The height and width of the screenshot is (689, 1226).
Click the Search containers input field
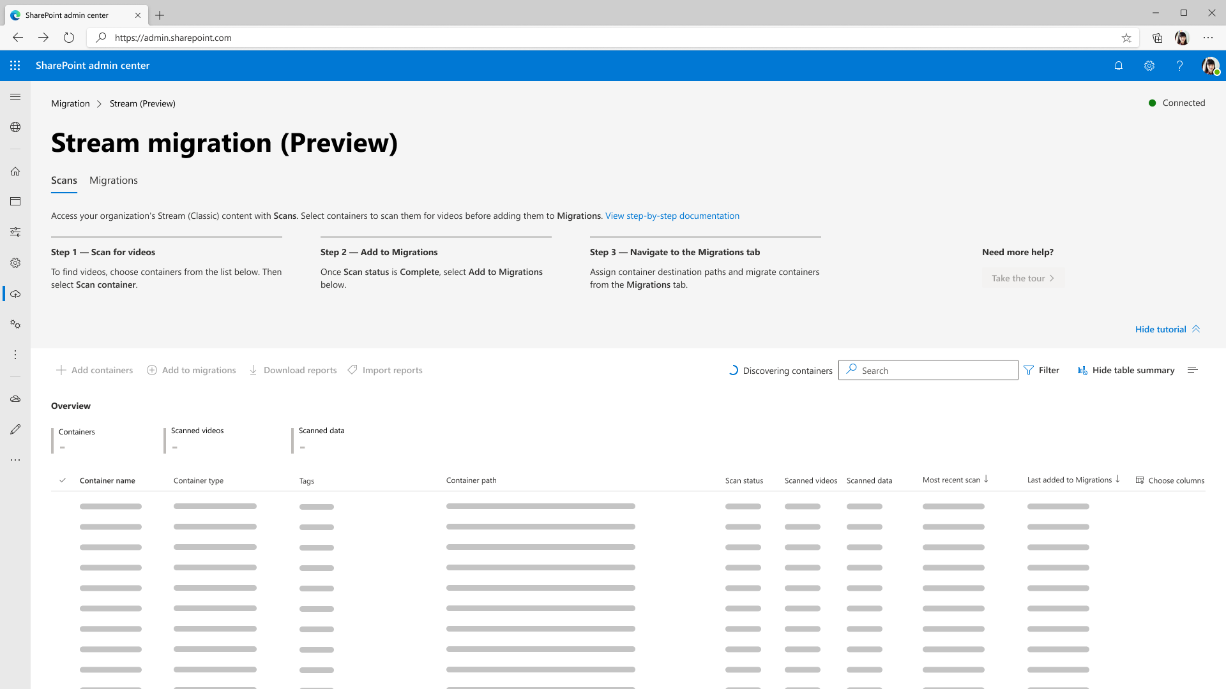tap(928, 370)
